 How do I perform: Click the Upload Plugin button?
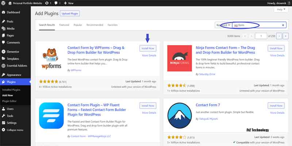pyautogui.click(x=70, y=14)
